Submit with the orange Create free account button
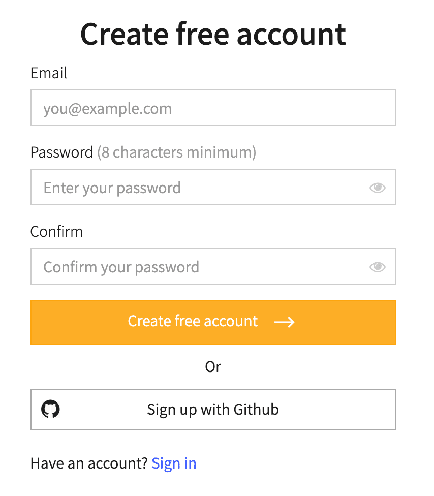The image size is (434, 496). tap(213, 322)
